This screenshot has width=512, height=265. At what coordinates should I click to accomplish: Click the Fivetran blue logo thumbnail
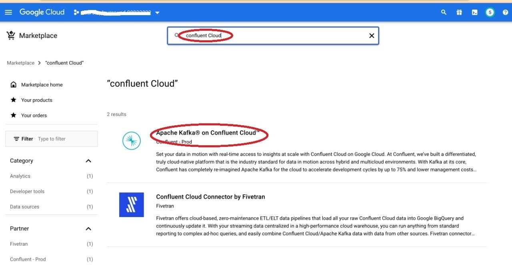[x=132, y=205]
